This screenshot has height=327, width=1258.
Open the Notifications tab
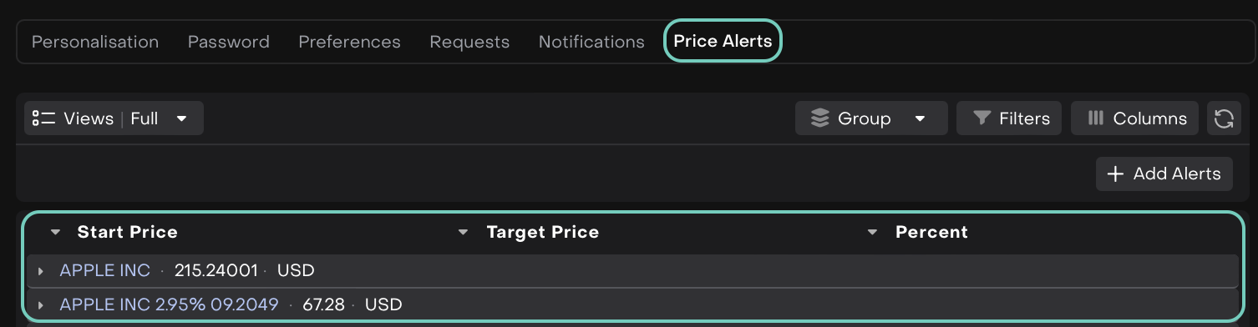pyautogui.click(x=591, y=42)
